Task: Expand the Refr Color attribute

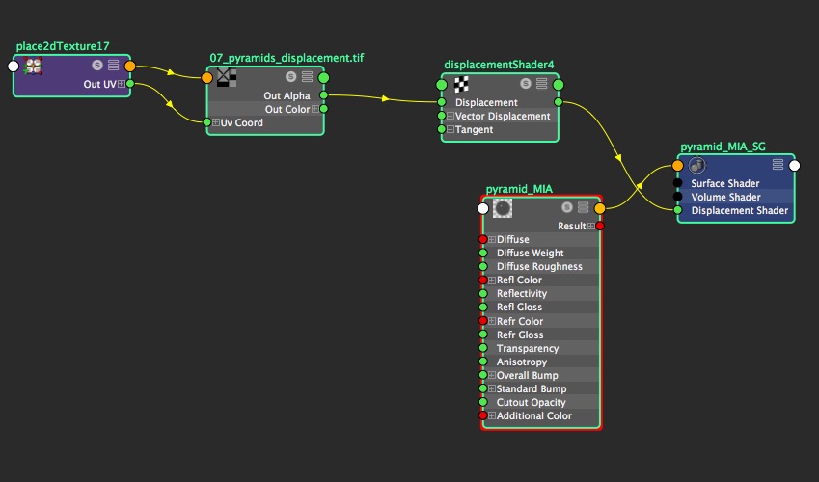Action: pyautogui.click(x=492, y=321)
